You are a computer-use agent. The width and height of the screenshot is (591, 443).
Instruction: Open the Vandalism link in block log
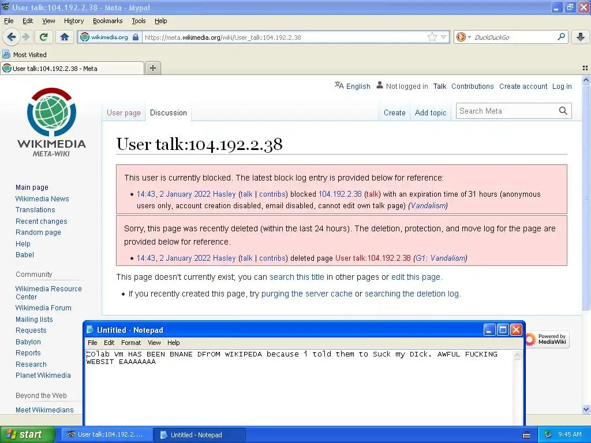(x=428, y=206)
